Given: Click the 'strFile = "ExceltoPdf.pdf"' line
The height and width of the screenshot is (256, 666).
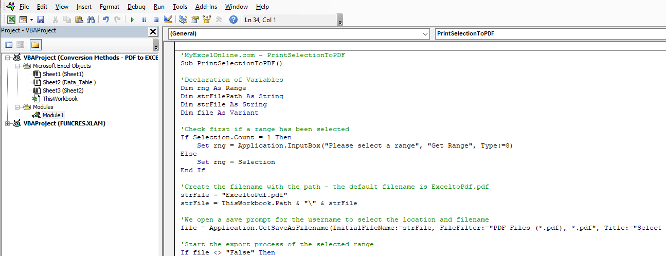Looking at the screenshot, I should (234, 195).
